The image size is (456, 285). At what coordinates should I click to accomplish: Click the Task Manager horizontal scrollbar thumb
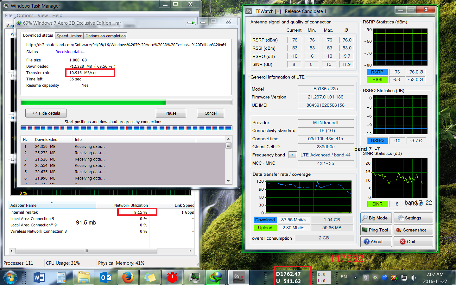(86, 251)
